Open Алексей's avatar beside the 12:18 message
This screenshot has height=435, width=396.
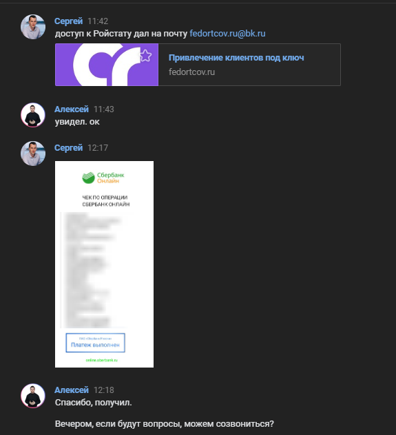coord(33,396)
